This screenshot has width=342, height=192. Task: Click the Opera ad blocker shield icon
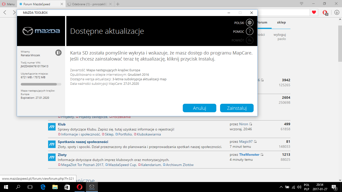coord(325,12)
